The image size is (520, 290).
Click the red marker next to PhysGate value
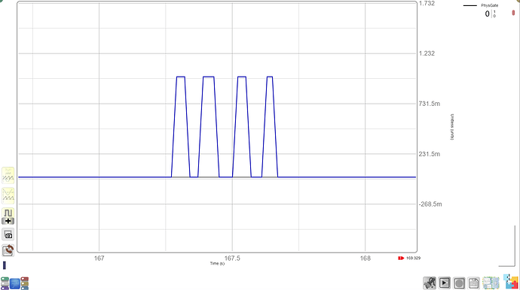coord(513,13)
